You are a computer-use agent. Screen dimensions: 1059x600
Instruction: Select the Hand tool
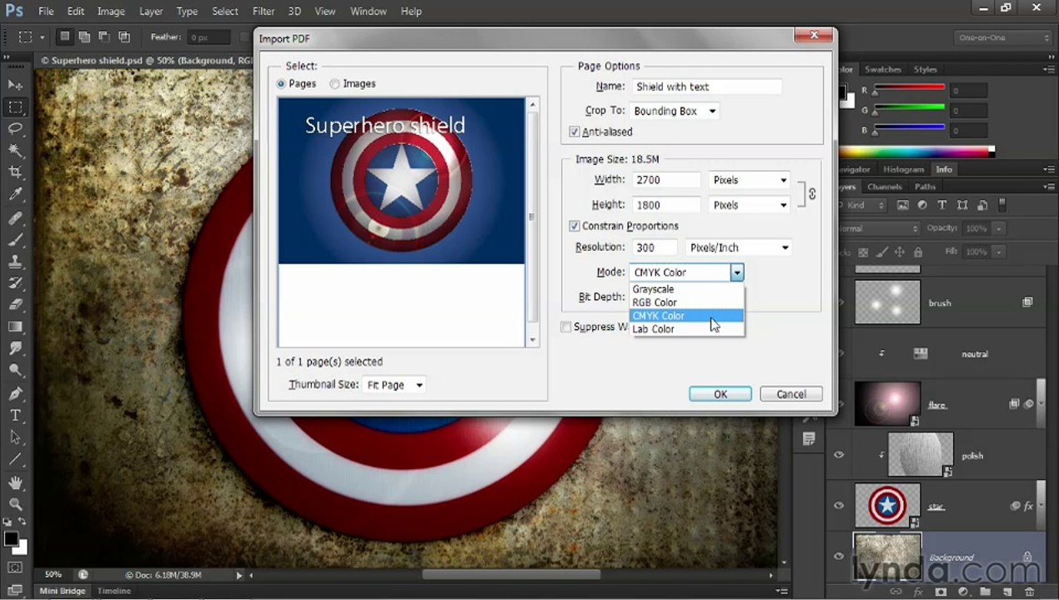tap(15, 482)
